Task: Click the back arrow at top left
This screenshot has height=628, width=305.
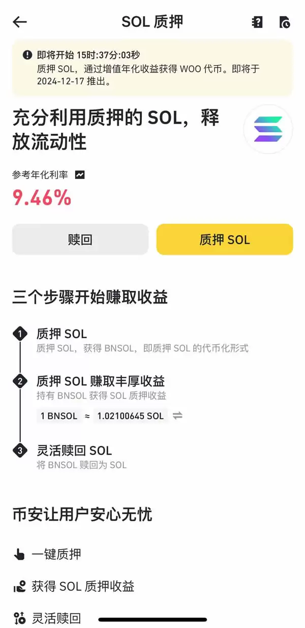Action: 19,22
